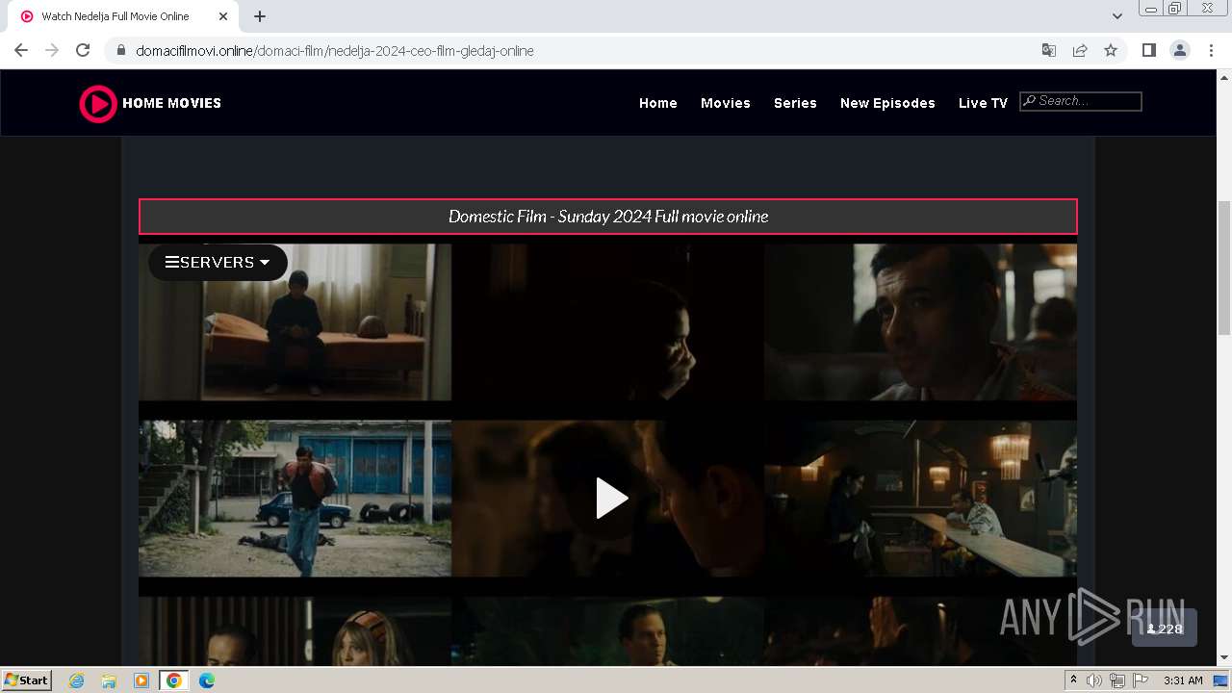The width and height of the screenshot is (1232, 693).
Task: Reload the current page
Action: 83,50
